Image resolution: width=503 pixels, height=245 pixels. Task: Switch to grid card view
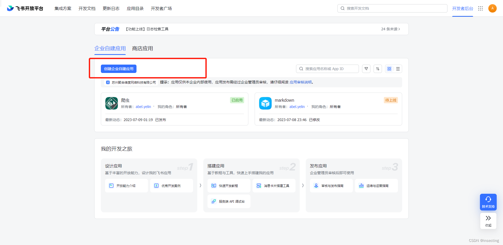click(x=389, y=69)
